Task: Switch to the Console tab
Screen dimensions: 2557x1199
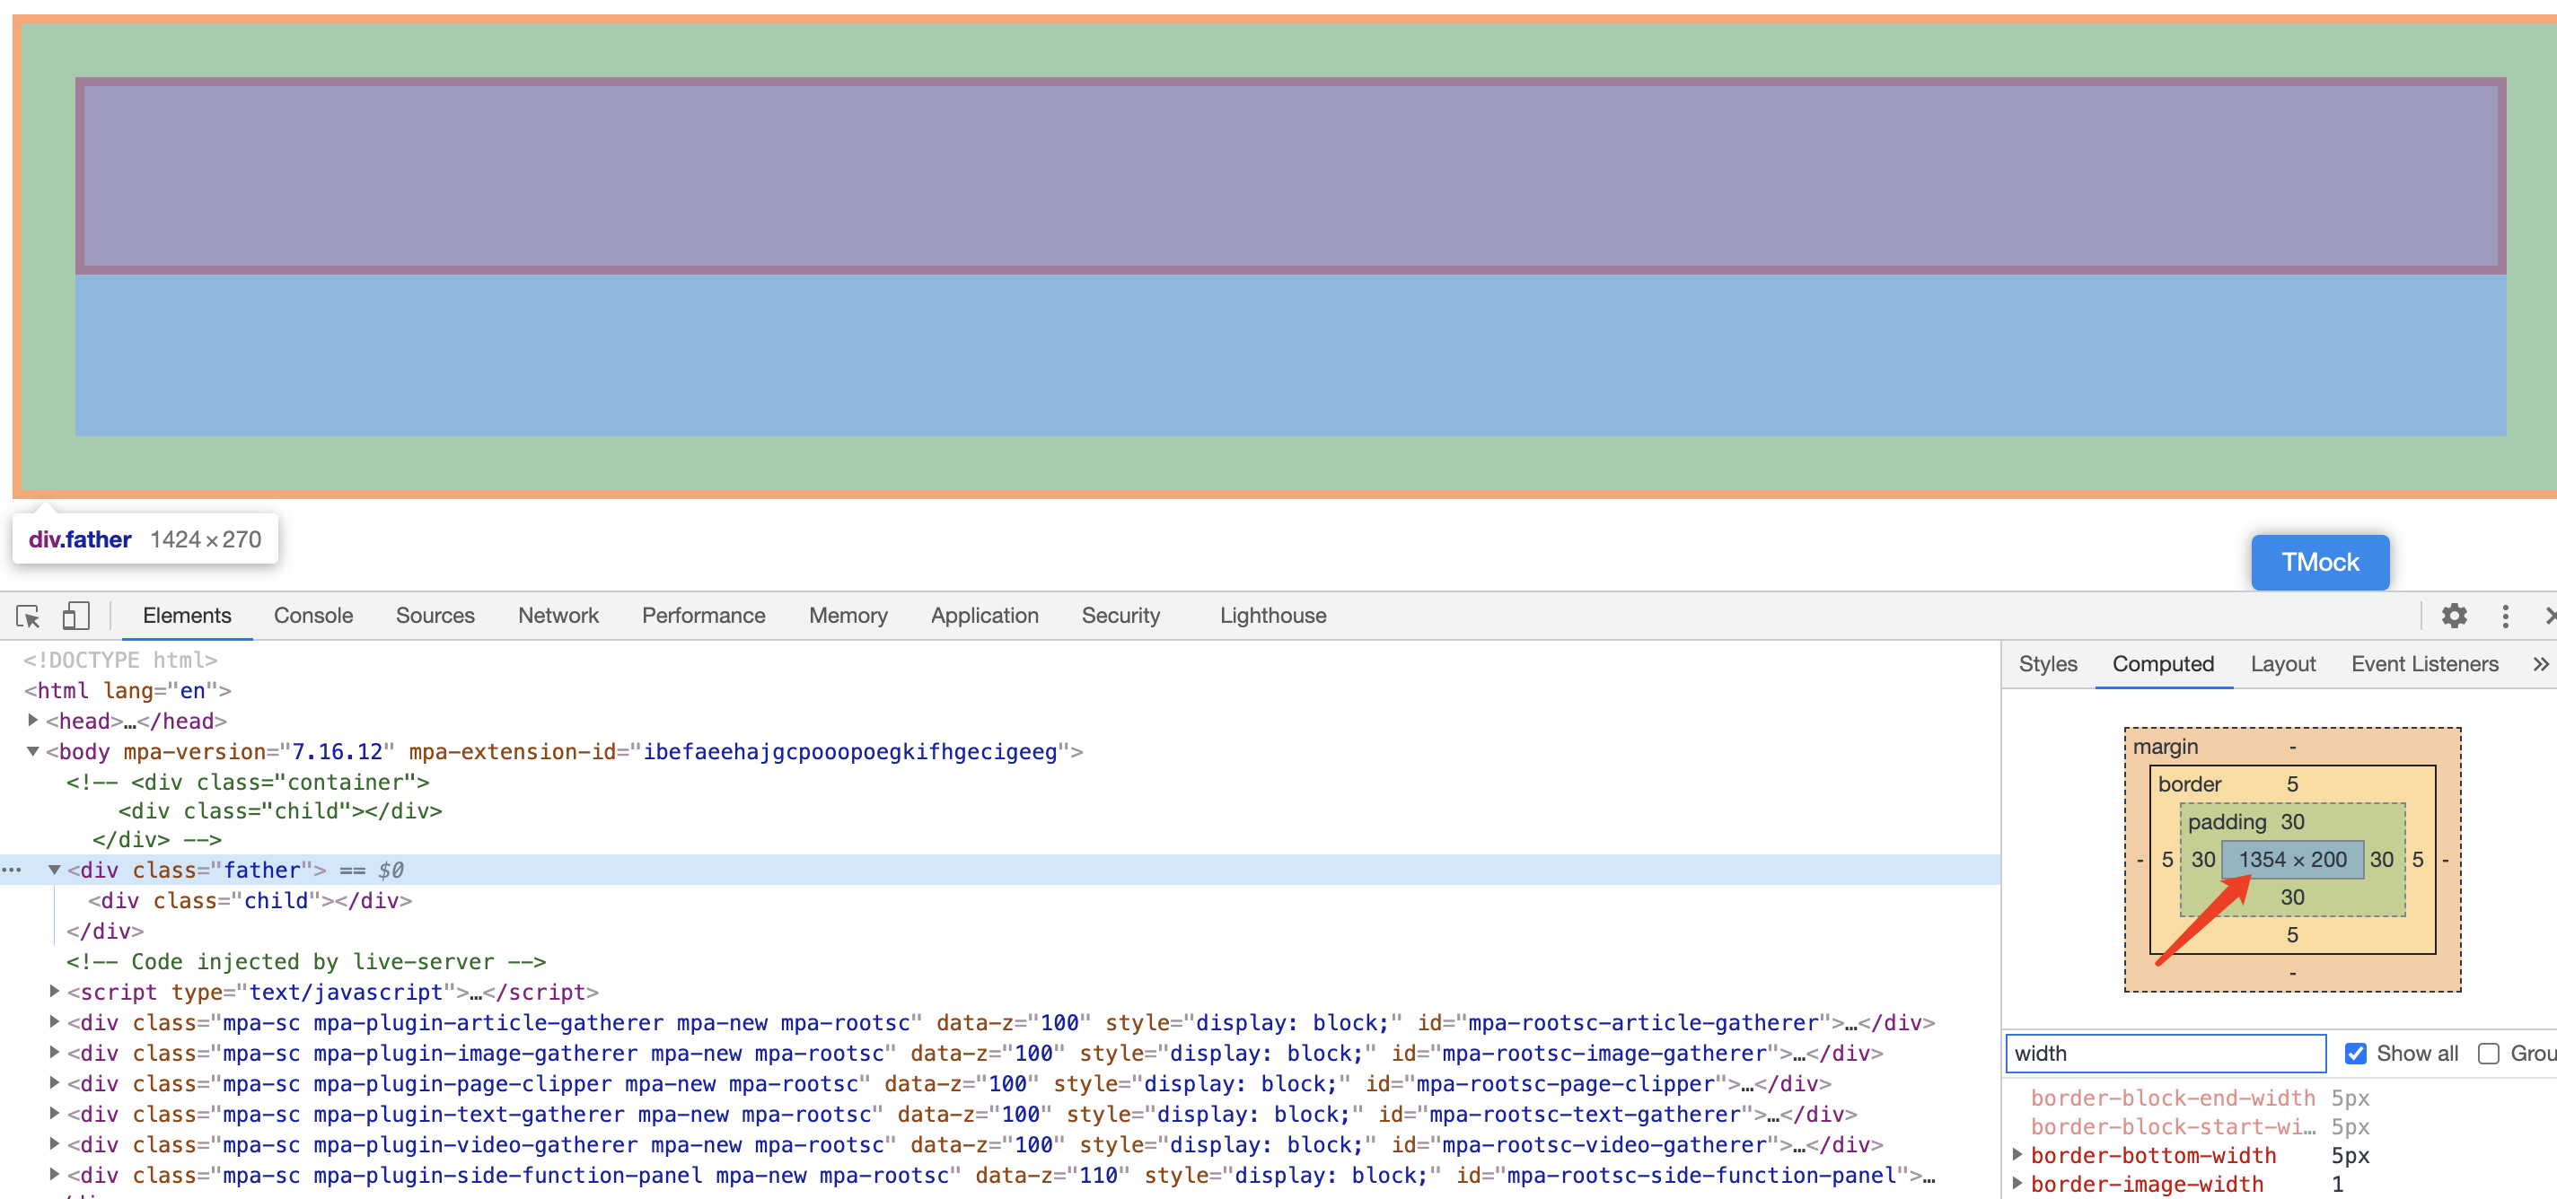Action: click(312, 616)
